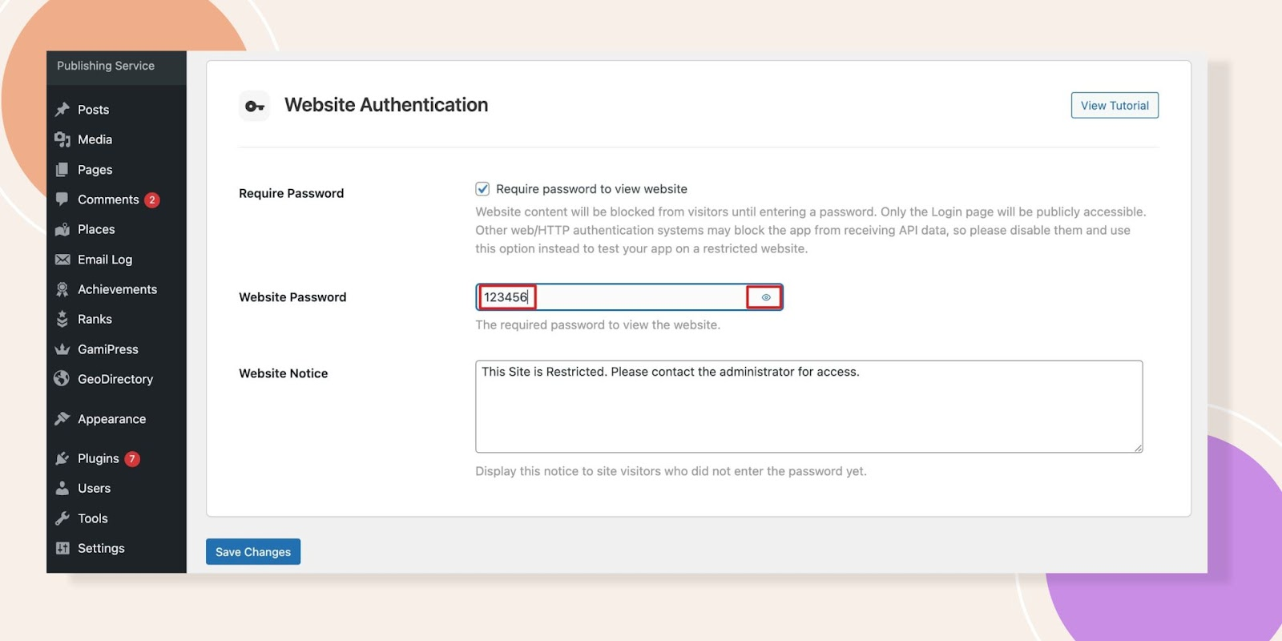The width and height of the screenshot is (1282, 641).
Task: Open the GeoDirectory menu item
Action: pos(116,379)
